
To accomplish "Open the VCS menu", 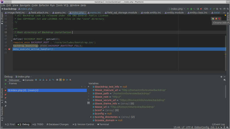I will tap(66, 5).
